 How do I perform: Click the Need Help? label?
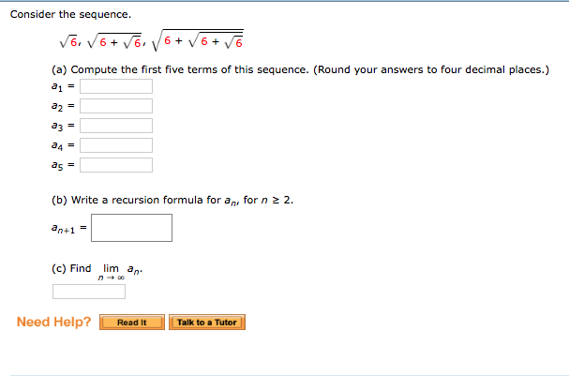click(53, 323)
